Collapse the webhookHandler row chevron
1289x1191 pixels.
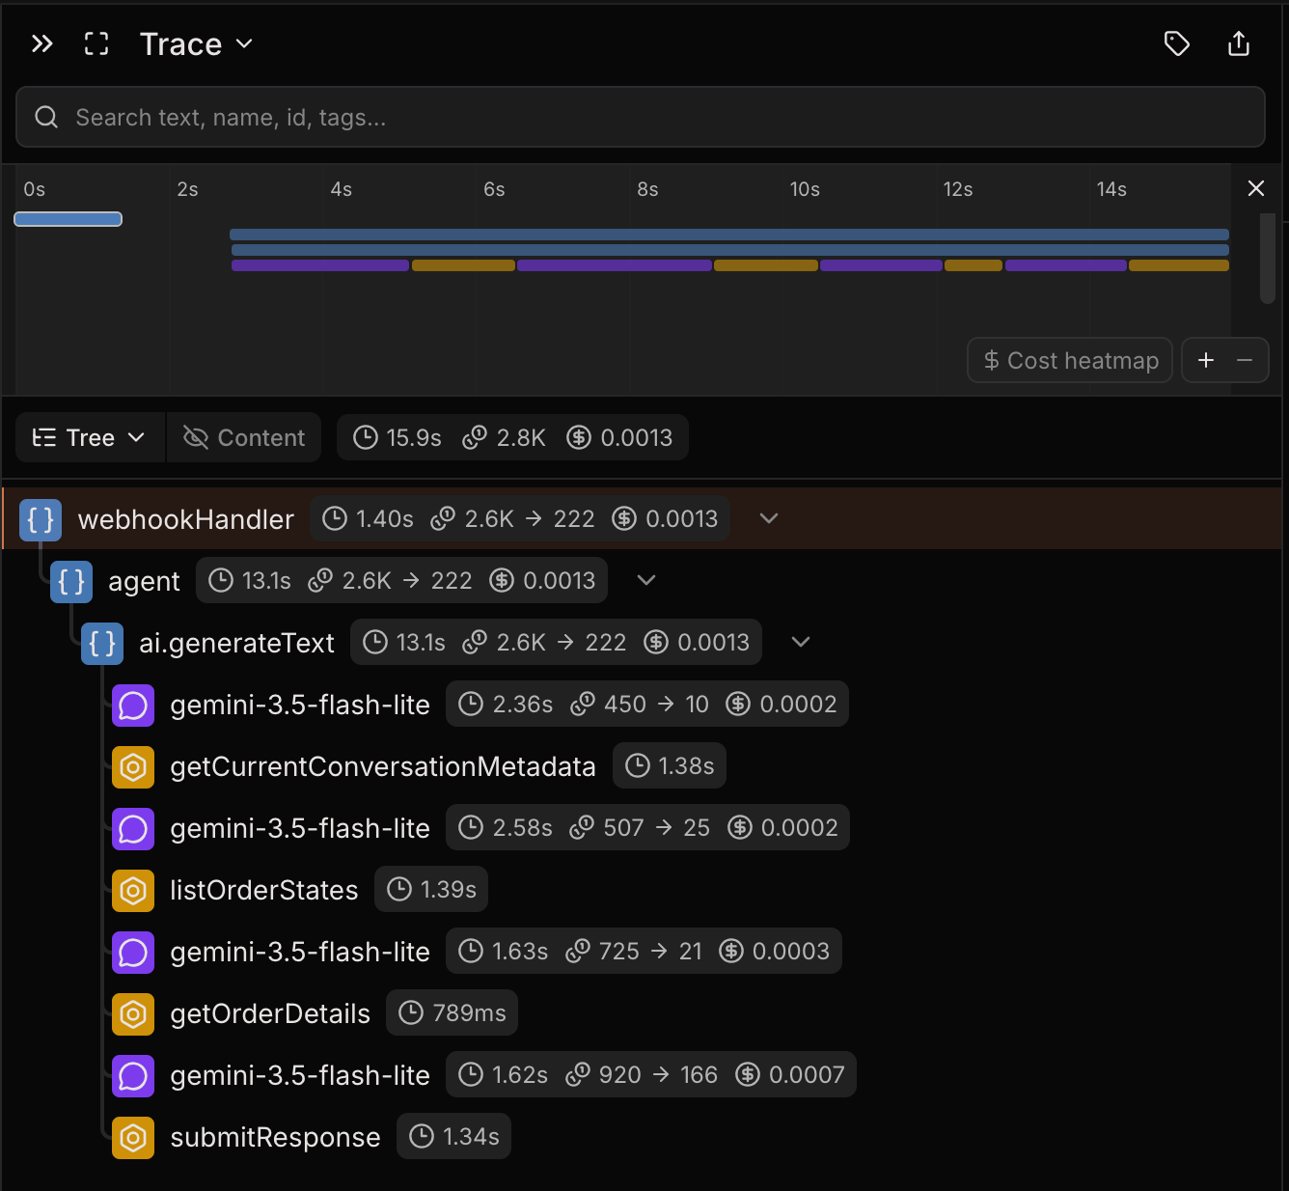[769, 518]
